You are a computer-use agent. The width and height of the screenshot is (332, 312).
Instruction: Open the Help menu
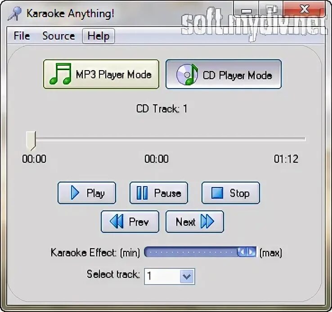(99, 36)
